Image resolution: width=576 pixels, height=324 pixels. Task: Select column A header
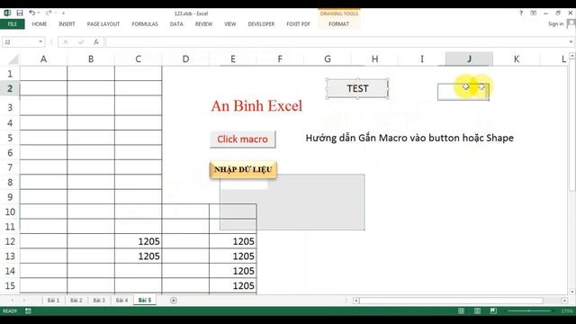point(43,58)
